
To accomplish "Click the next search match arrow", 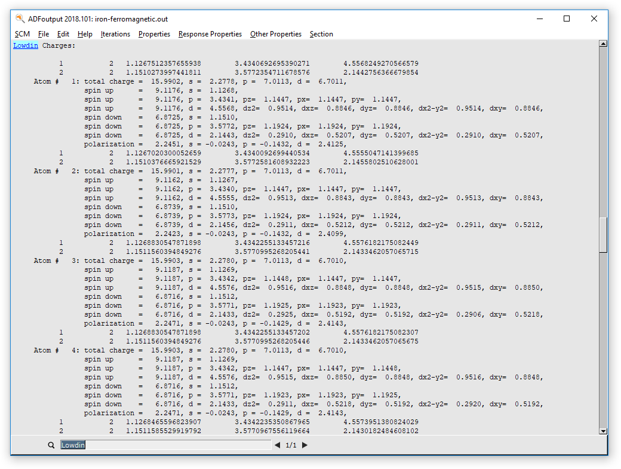I will pos(305,445).
